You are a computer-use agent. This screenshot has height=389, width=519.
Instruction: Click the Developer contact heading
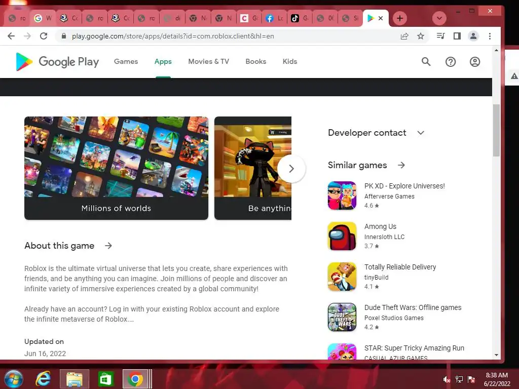coord(367,133)
